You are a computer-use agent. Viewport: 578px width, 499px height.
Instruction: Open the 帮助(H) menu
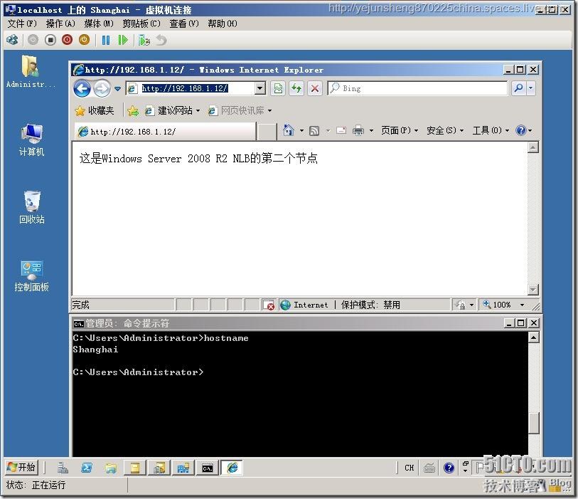click(223, 23)
